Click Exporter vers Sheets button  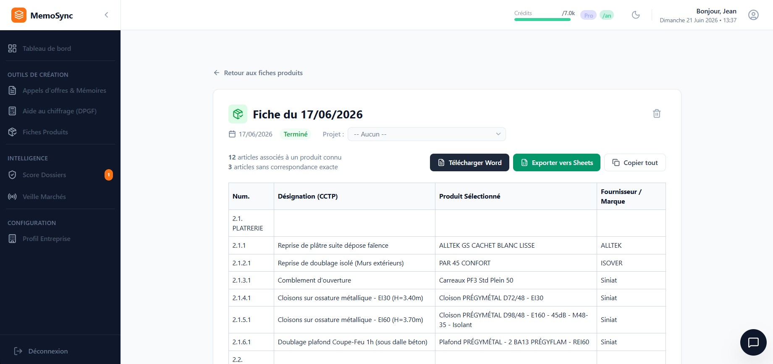click(x=557, y=162)
